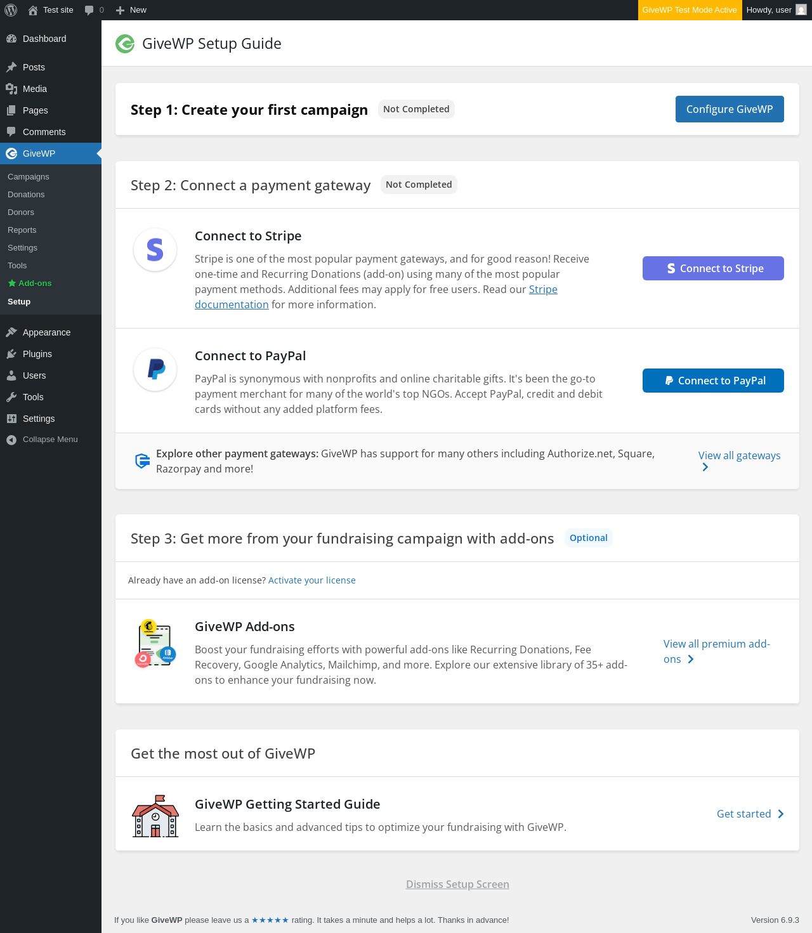The width and height of the screenshot is (812, 933).
Task: Follow the Get started chevron link
Action: tap(750, 814)
